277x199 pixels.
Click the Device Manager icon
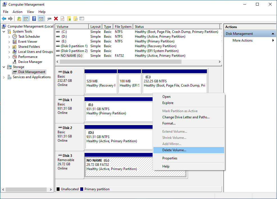(x=15, y=62)
